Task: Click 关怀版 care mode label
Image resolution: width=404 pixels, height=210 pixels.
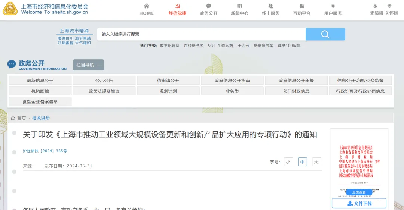Action: click(392, 13)
